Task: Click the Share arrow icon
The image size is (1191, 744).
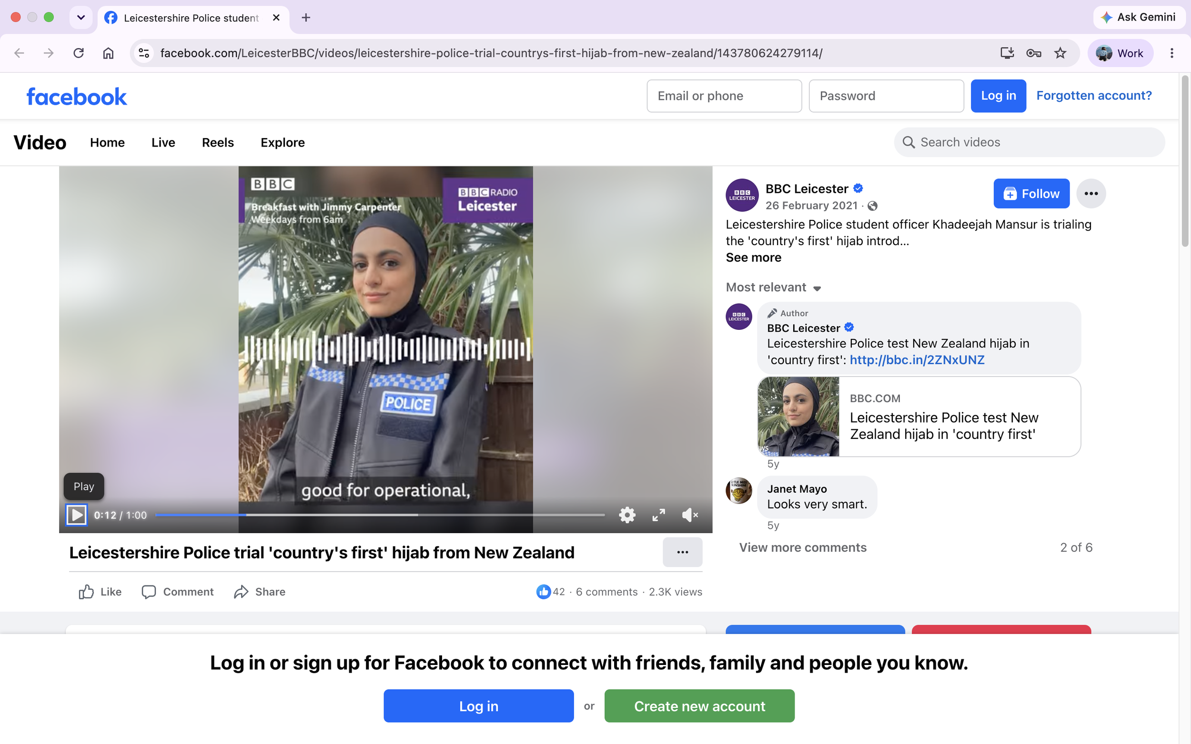Action: coord(241,592)
